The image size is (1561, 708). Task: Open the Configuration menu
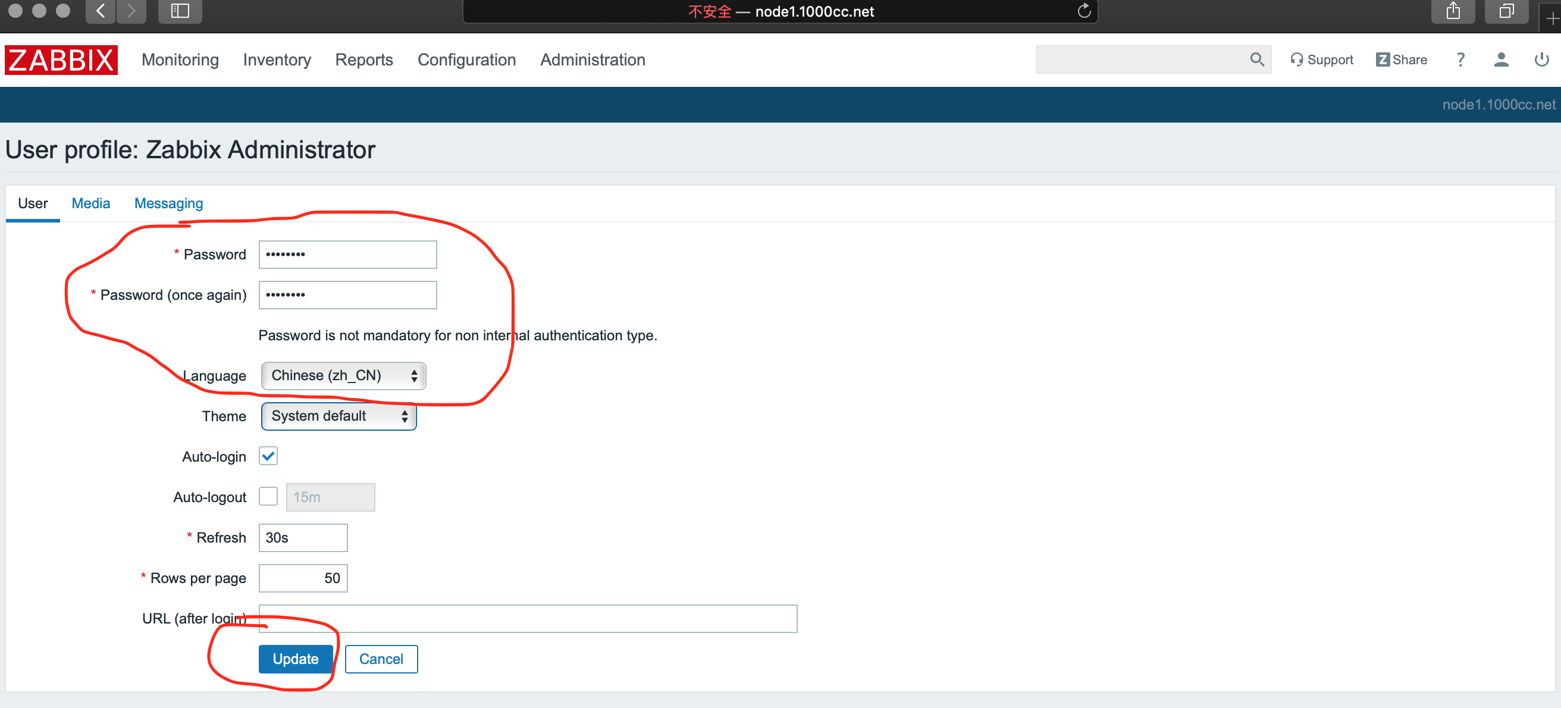click(x=466, y=60)
